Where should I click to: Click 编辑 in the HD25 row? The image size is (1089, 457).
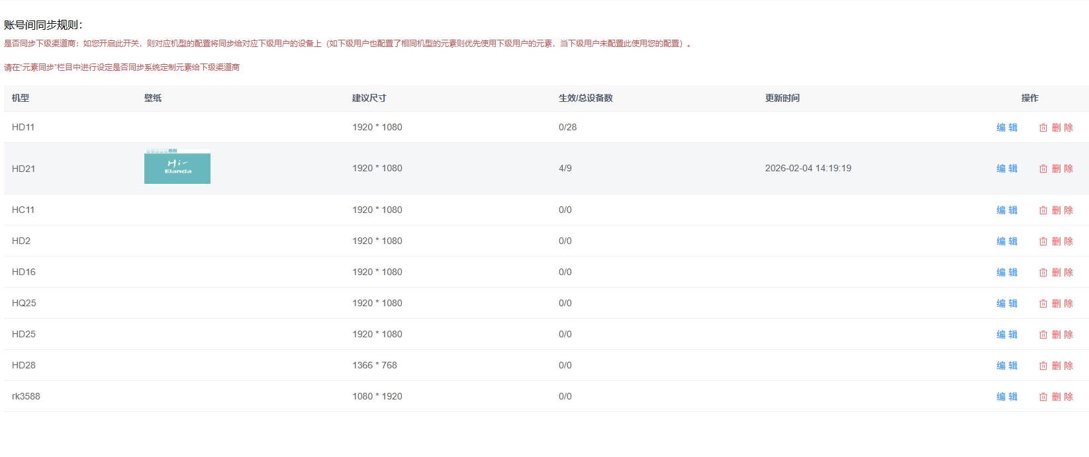[1007, 335]
